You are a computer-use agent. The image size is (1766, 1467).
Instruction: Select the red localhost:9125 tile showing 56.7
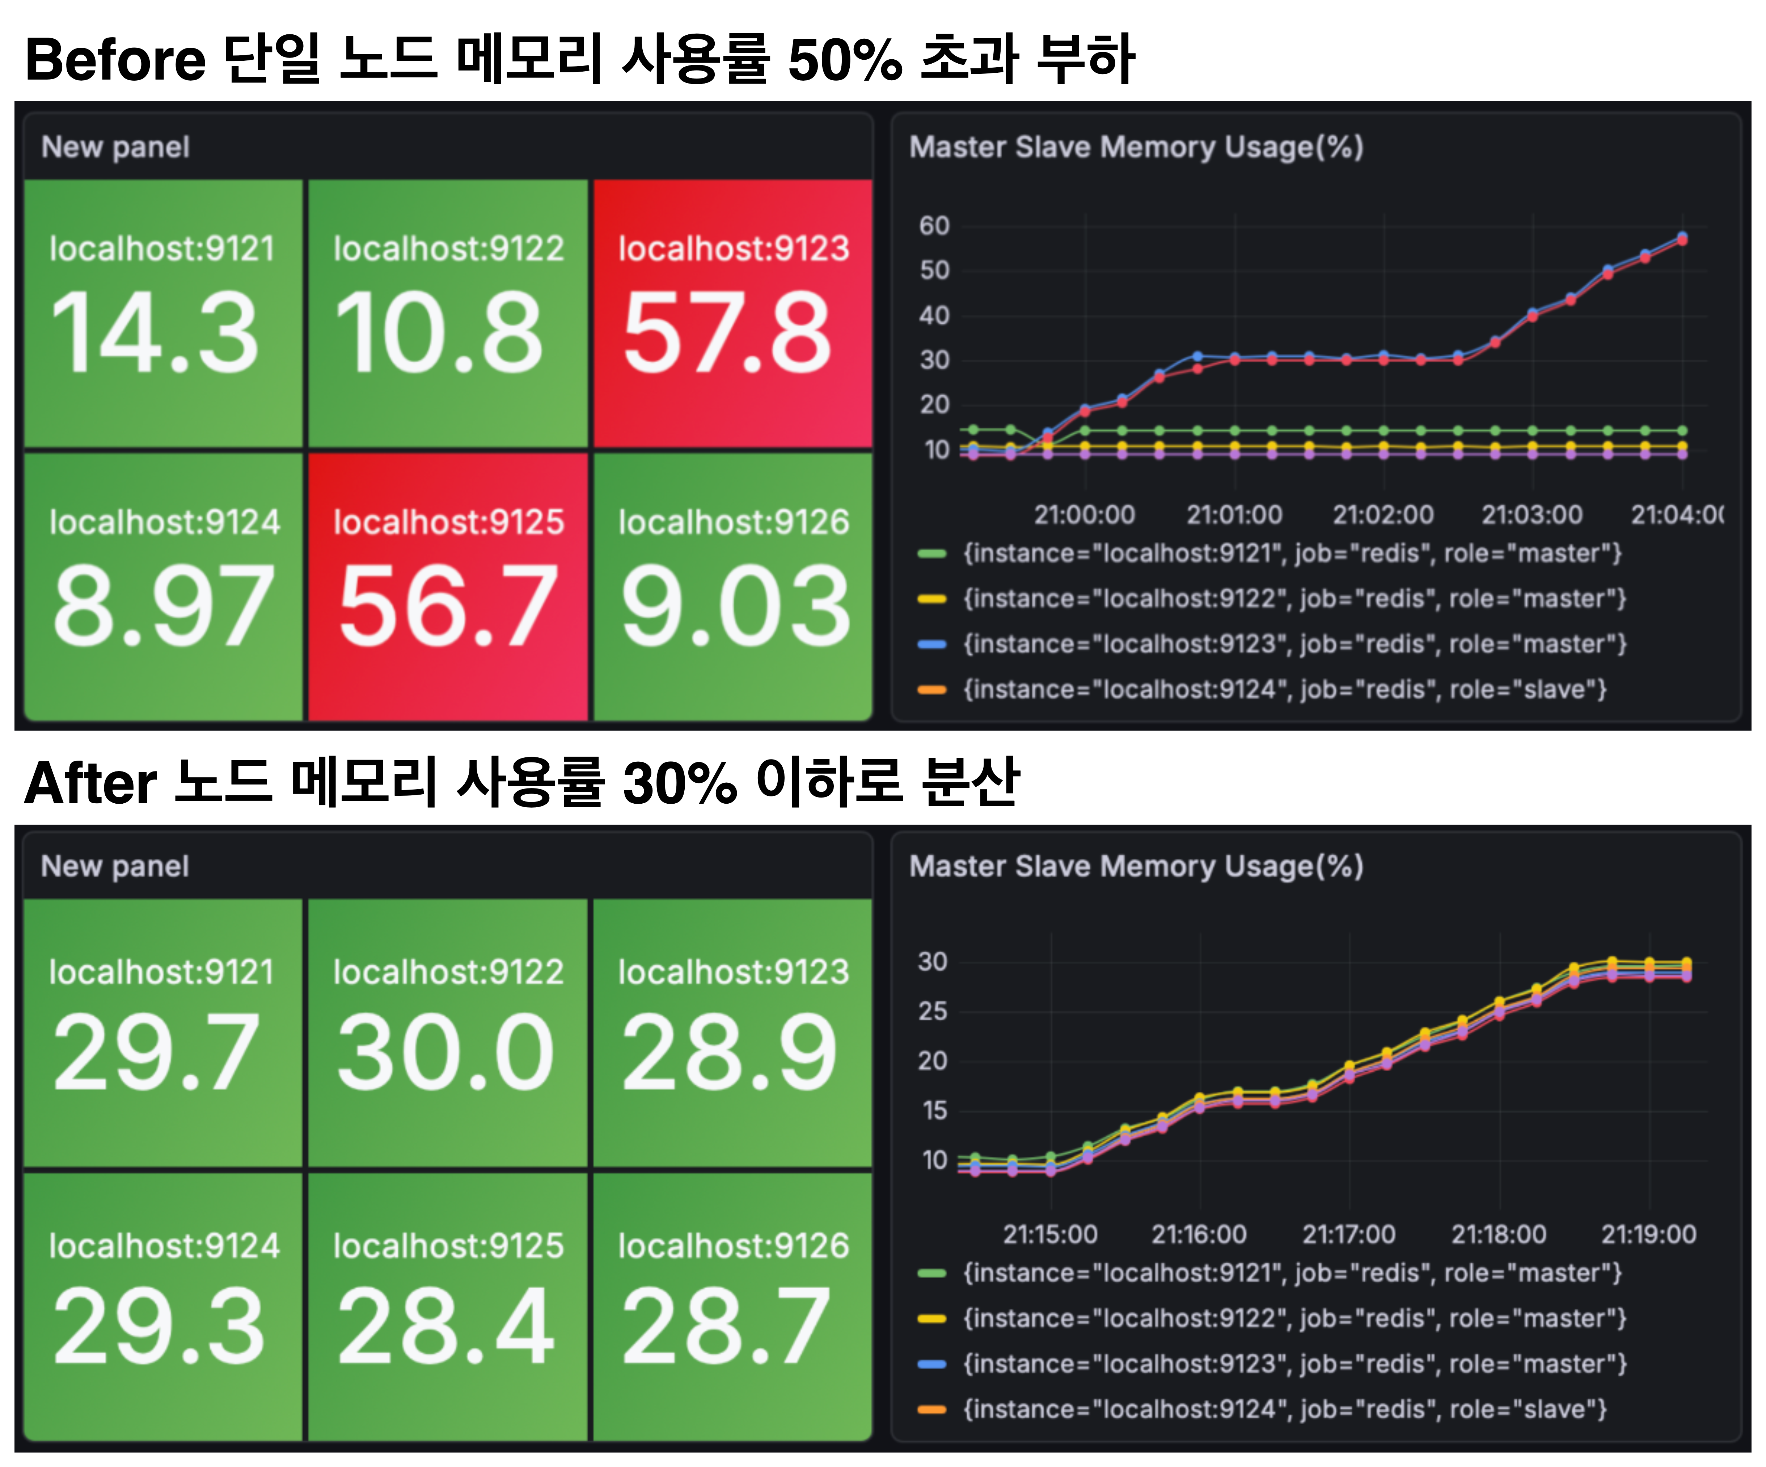tap(447, 586)
